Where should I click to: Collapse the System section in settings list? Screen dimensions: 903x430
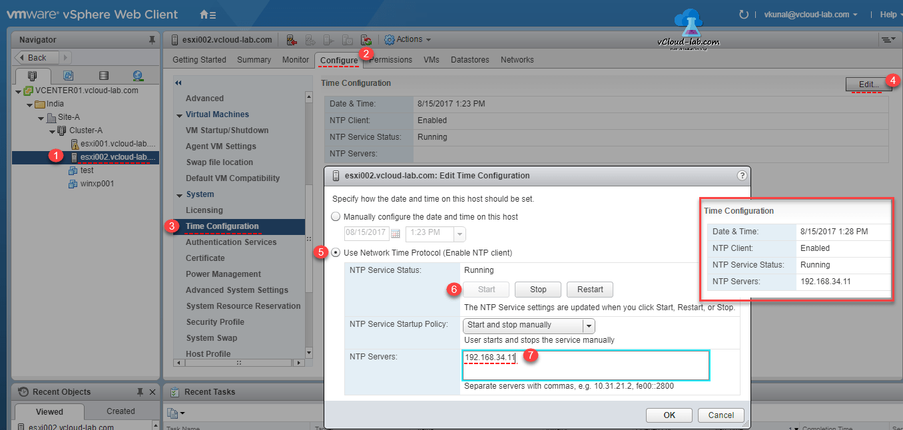178,194
